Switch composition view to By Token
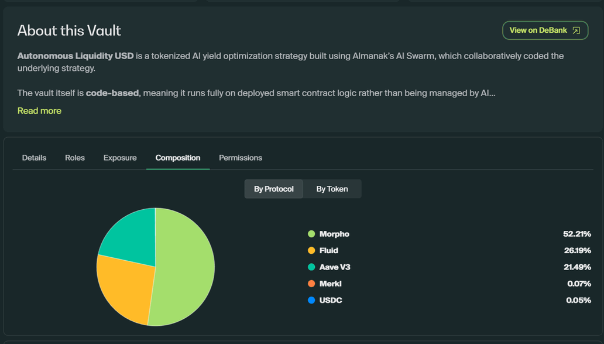This screenshot has width=604, height=344. pos(332,189)
